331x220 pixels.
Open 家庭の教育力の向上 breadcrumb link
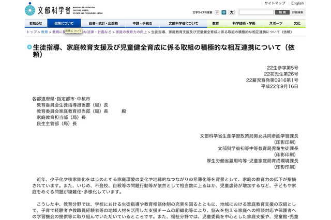point(131,32)
